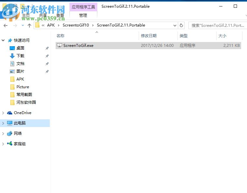Click the pin icon beside 文档

47,64
